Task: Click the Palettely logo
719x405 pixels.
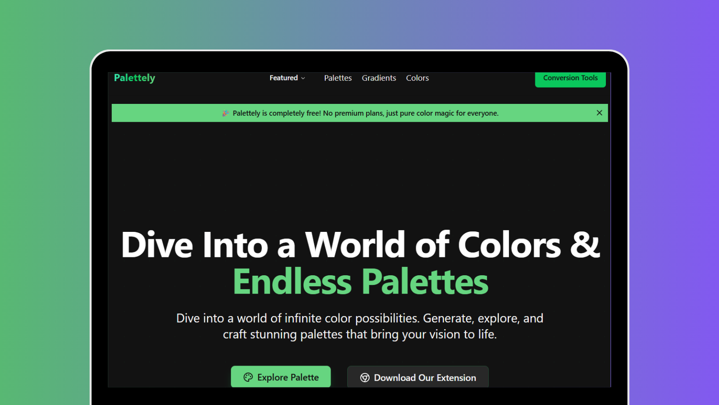Action: pyautogui.click(x=134, y=78)
